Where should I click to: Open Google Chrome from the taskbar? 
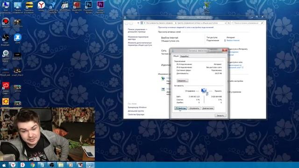click(x=33, y=165)
